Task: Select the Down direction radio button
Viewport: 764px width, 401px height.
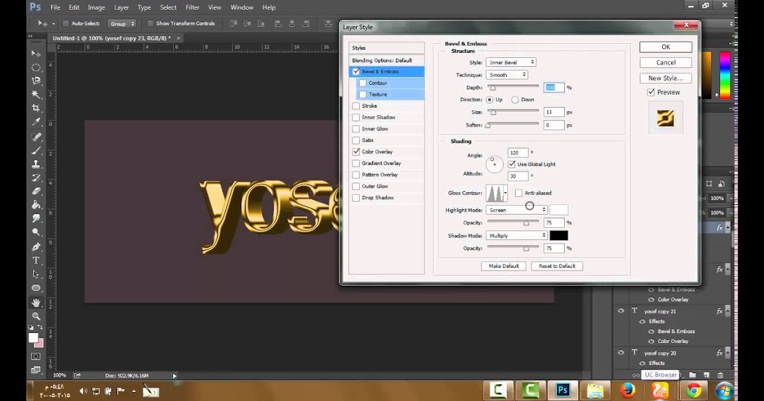Action: [515, 100]
